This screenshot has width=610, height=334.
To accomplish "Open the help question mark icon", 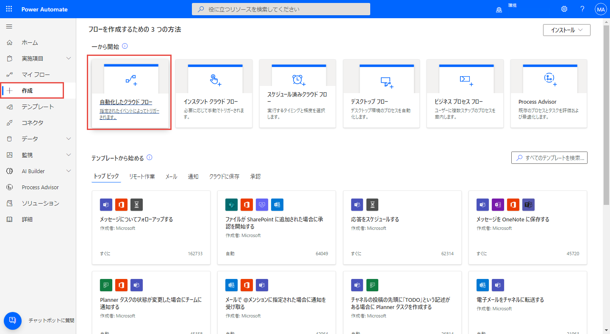I will (582, 9).
